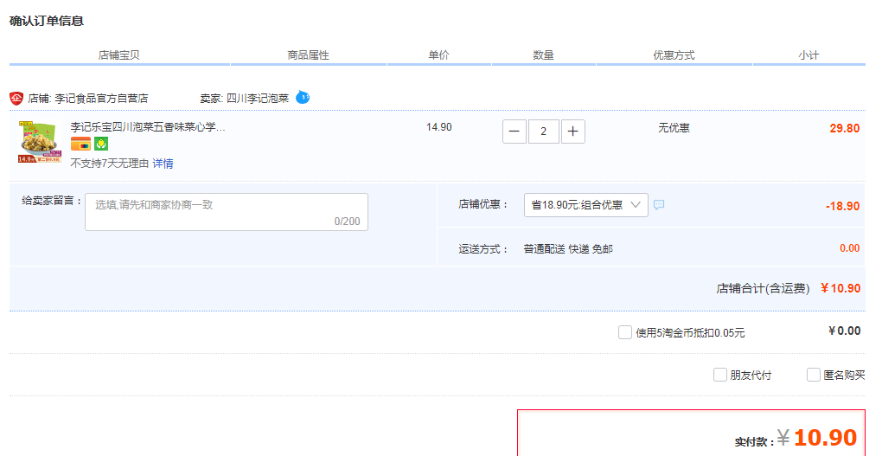Click the 店铺宝贝 column header
The width and height of the screenshot is (882, 456).
[x=118, y=55]
